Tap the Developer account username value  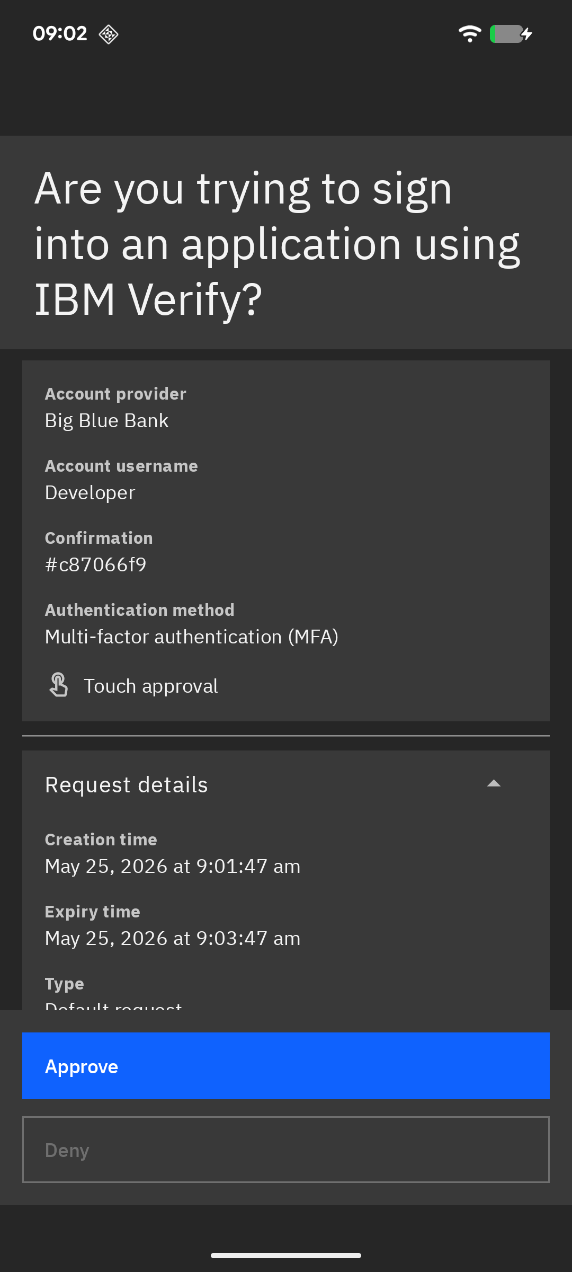[x=90, y=493]
